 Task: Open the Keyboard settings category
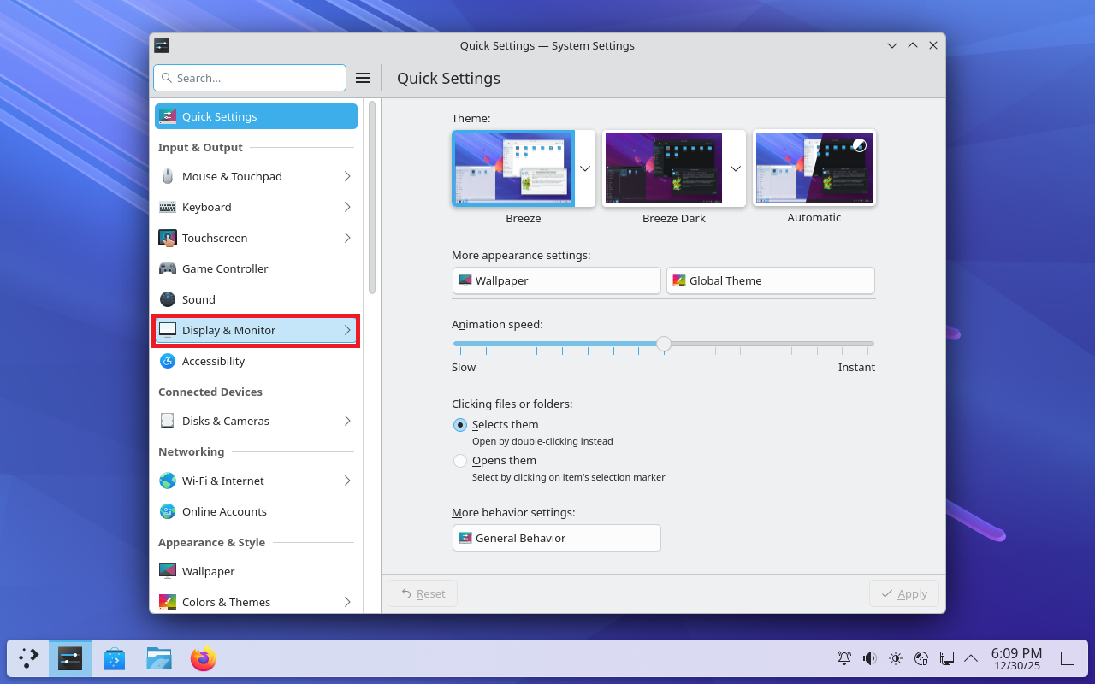click(206, 207)
